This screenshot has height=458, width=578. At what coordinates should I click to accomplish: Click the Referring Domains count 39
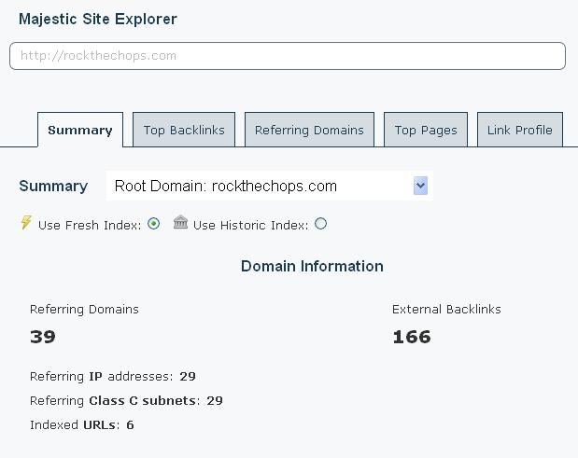43,338
